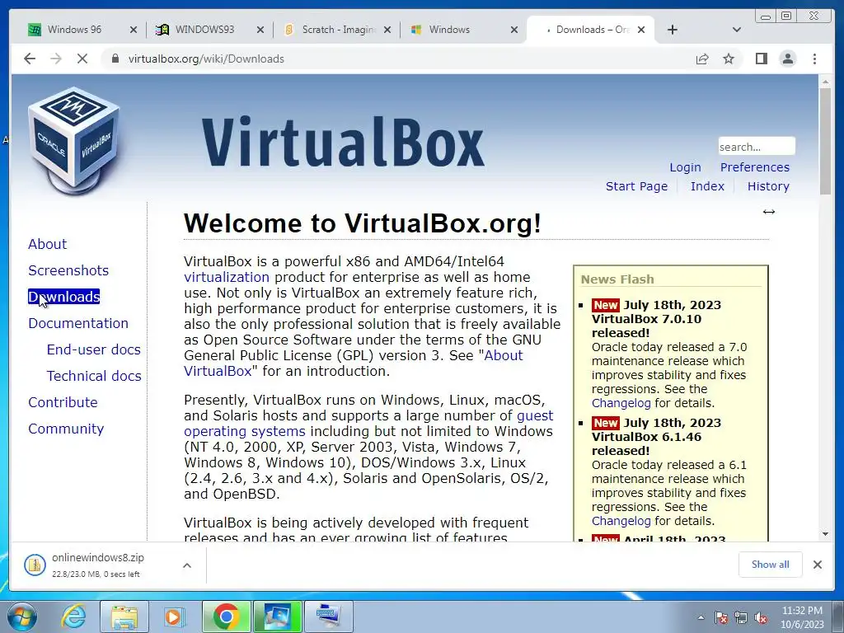844x633 pixels.
Task: Click the on-screen keyboard taskbar icon
Action: (328, 617)
